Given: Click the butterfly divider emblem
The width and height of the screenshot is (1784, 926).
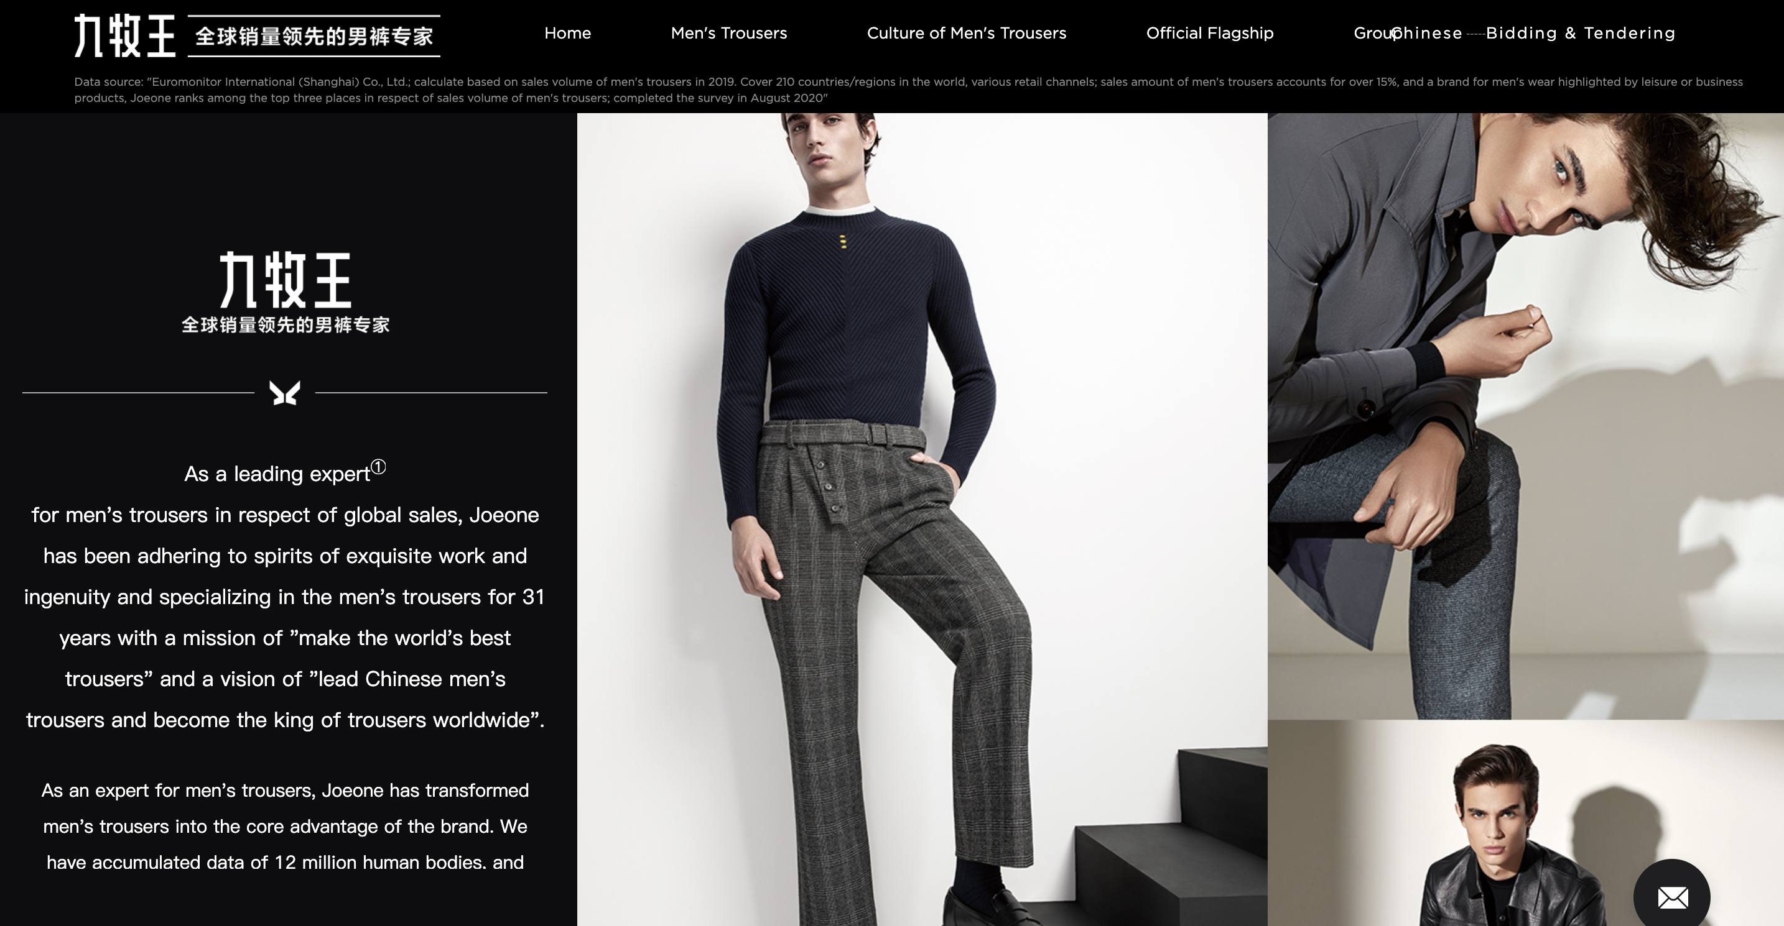Looking at the screenshot, I should tap(285, 392).
